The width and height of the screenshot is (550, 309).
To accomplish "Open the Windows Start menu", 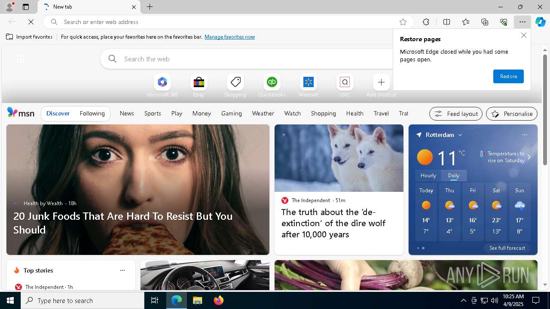I will point(10,300).
